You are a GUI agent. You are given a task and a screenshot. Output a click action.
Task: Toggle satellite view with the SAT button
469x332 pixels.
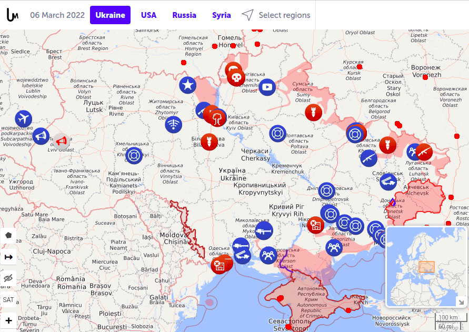coord(8,299)
